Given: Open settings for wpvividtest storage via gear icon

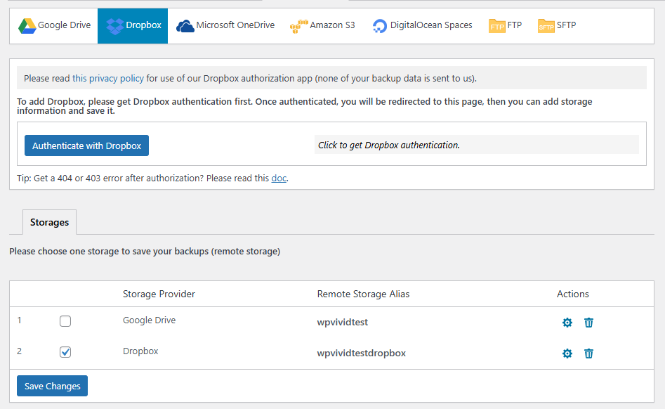Looking at the screenshot, I should 567,323.
